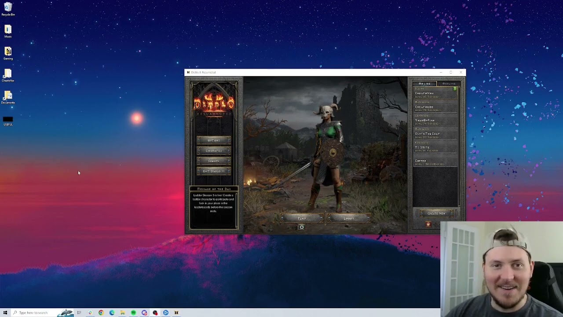Open the USEFUL desktop icon
Screen dimensions: 563x317
coord(8,121)
